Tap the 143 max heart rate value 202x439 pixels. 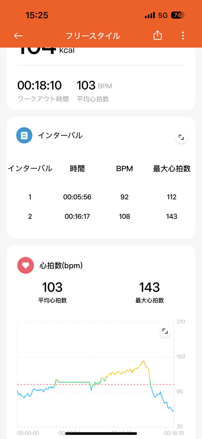click(149, 287)
